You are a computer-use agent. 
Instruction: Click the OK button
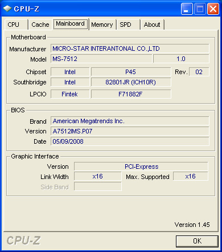(197, 241)
